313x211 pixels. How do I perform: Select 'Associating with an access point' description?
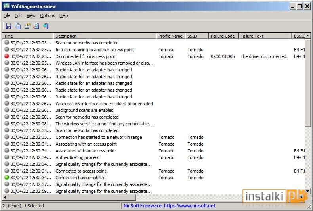pos(86,144)
